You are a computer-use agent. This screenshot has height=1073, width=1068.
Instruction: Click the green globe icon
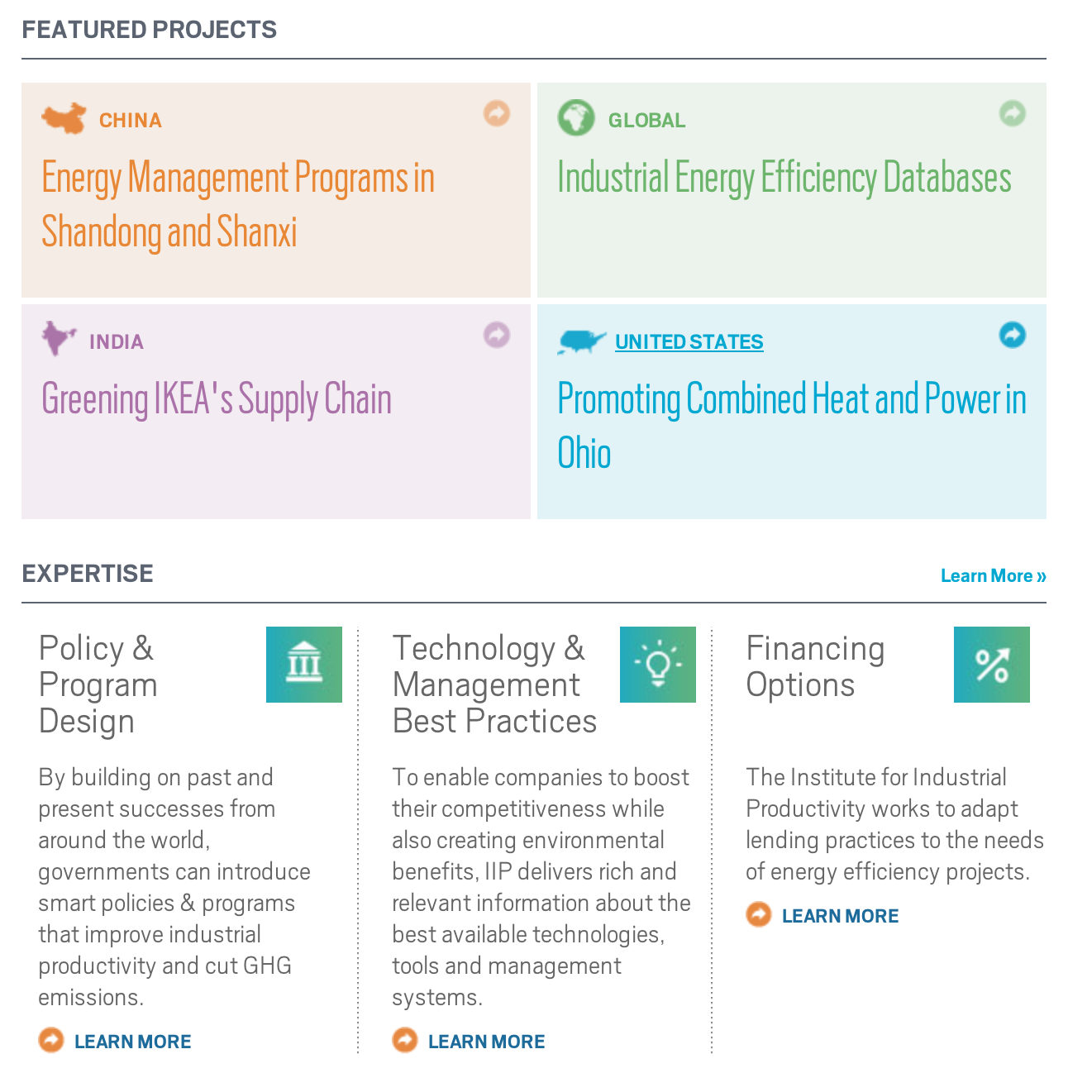click(576, 117)
